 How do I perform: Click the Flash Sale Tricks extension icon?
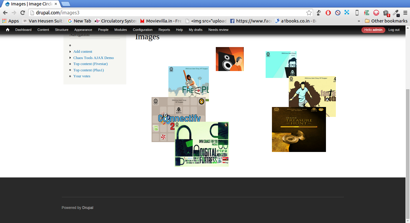366,13
